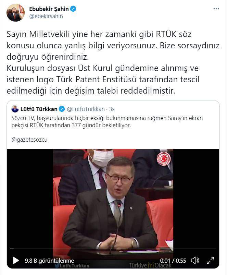Open the Lütfü Türkkan quoted name
The image size is (227, 275).
[x=39, y=109]
